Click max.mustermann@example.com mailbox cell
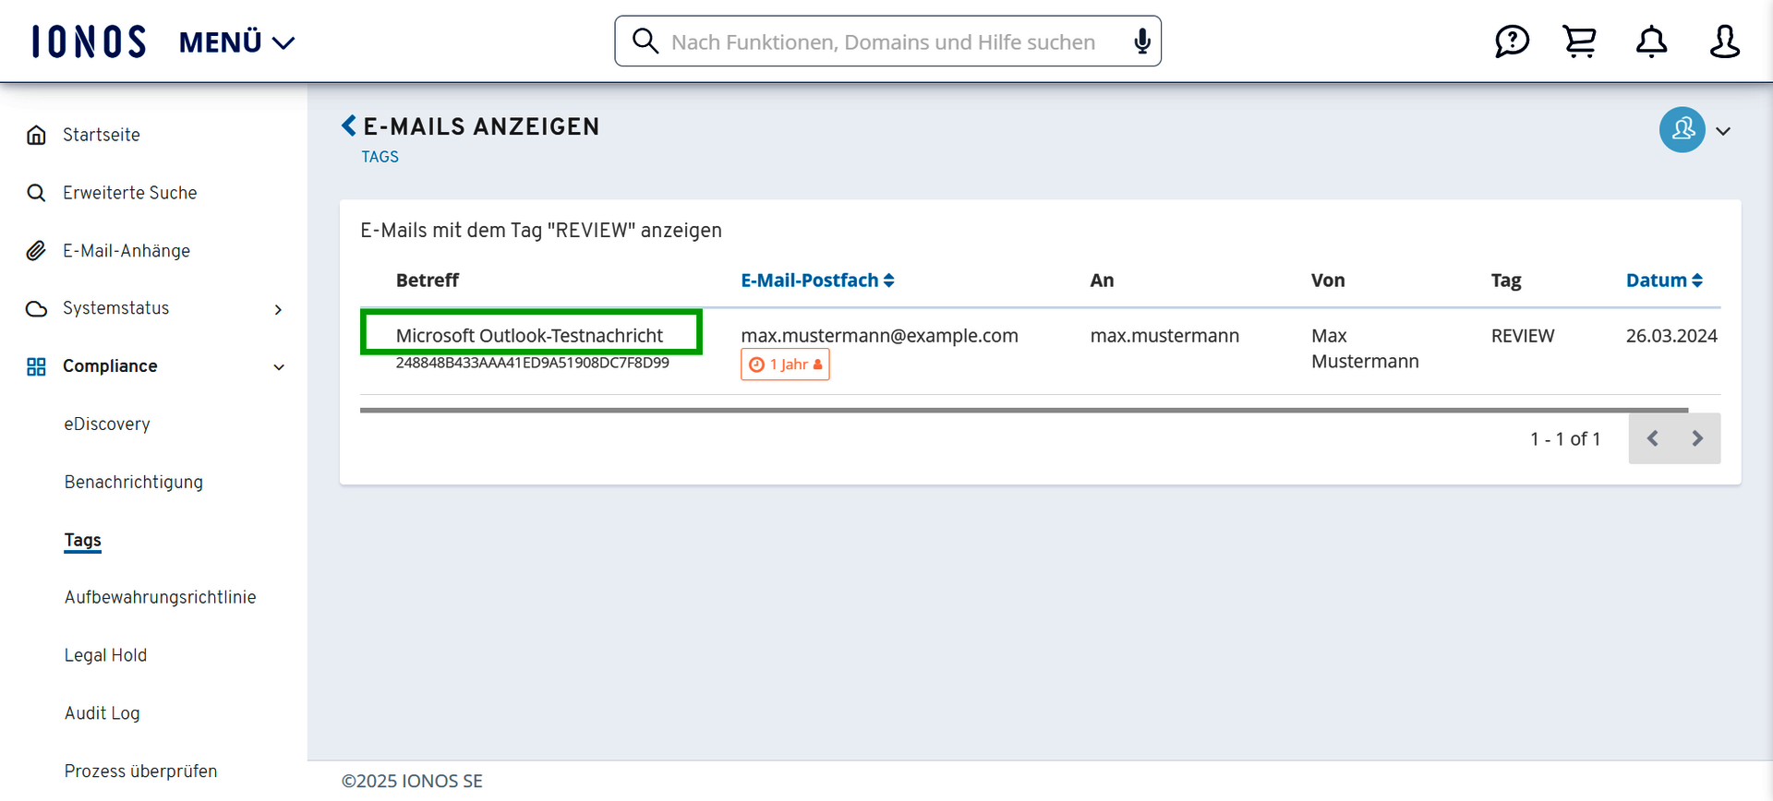The height and width of the screenshot is (801, 1773). coord(879,336)
